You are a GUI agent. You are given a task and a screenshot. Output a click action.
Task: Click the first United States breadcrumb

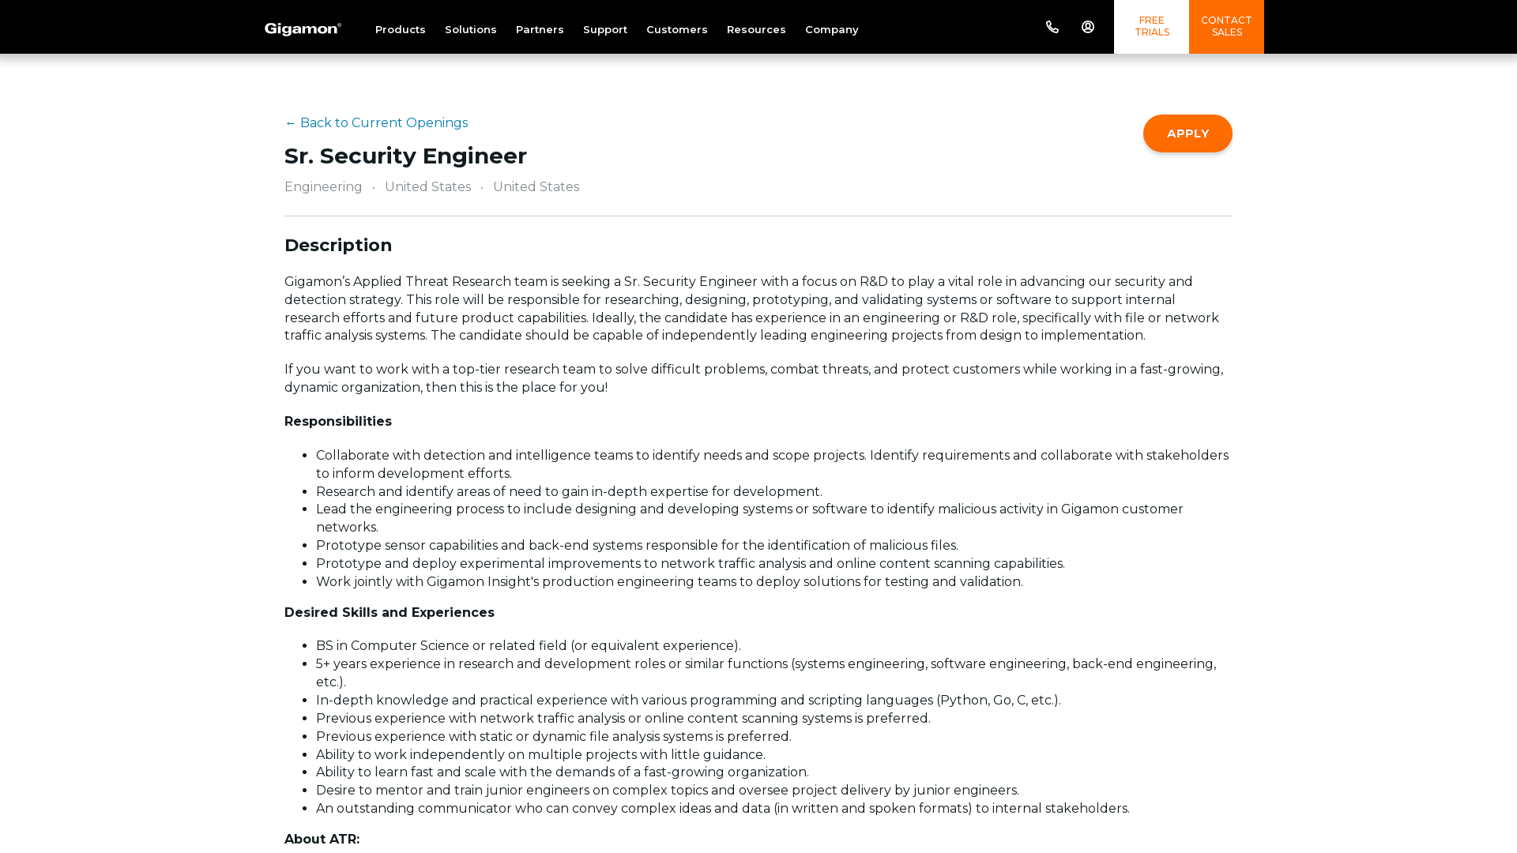[427, 186]
